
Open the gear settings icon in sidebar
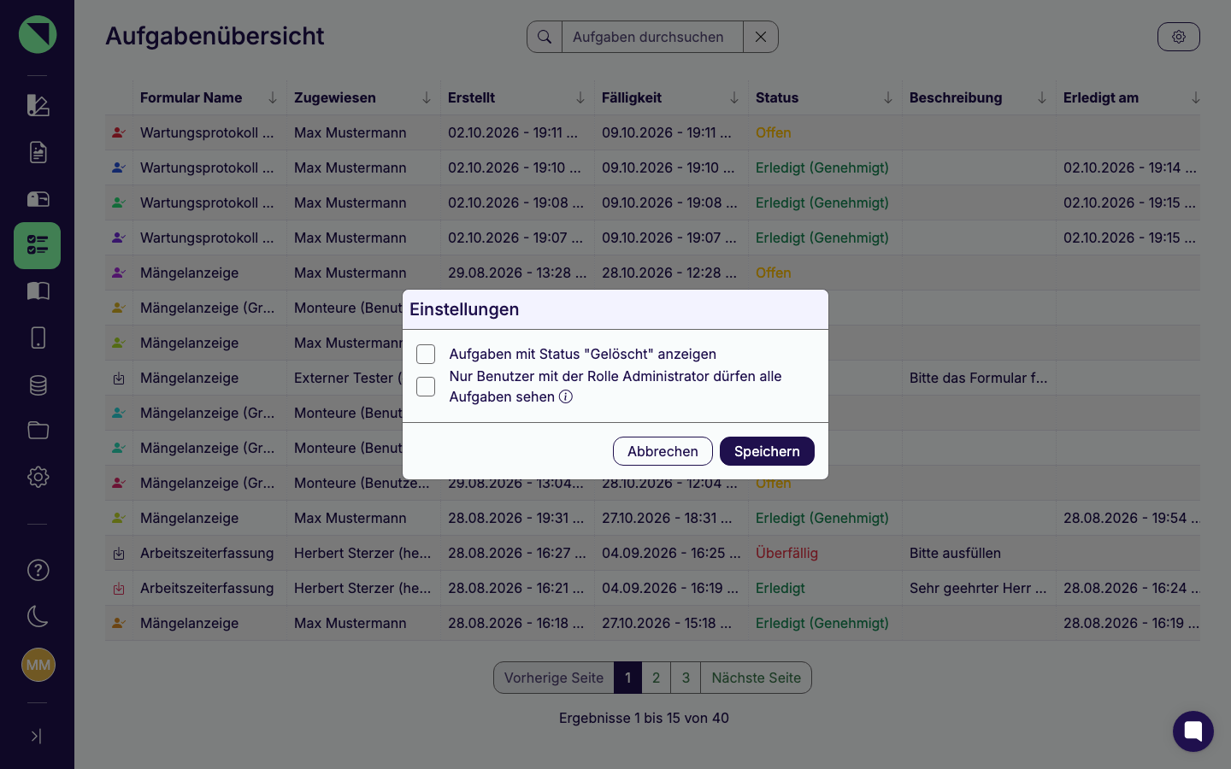point(38,477)
